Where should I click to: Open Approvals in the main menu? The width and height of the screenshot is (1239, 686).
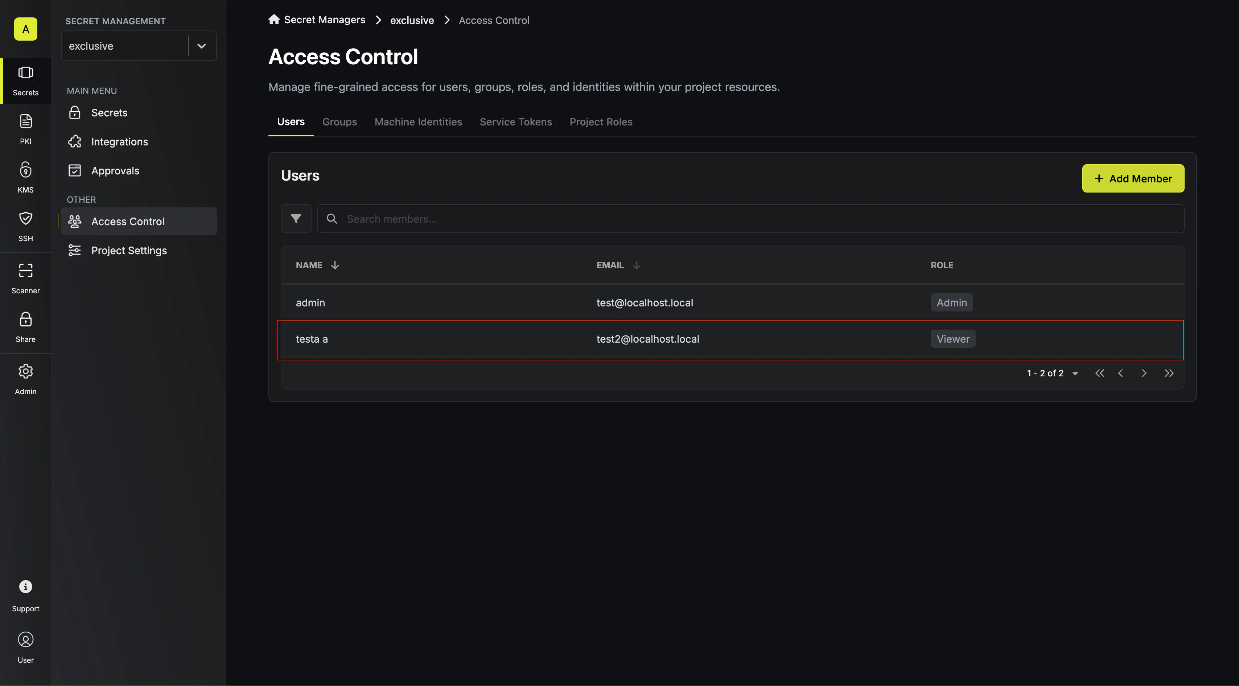[139, 171]
